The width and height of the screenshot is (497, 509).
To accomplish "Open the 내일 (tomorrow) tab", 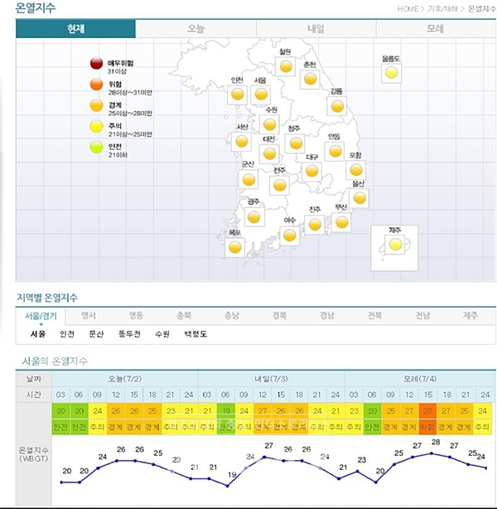I will point(316,29).
